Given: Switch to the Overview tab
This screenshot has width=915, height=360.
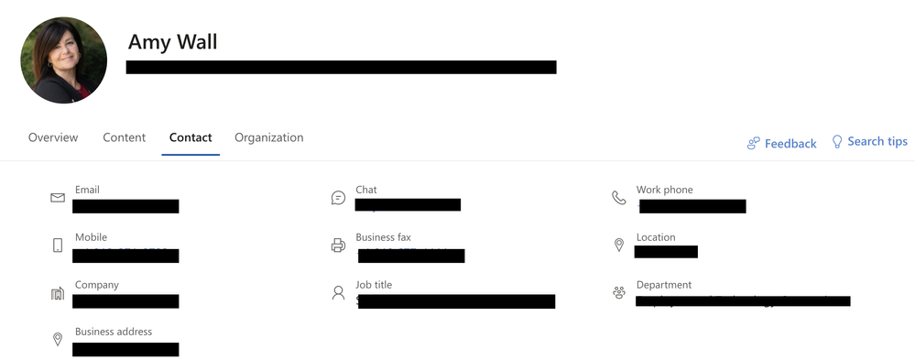Looking at the screenshot, I should tap(53, 137).
